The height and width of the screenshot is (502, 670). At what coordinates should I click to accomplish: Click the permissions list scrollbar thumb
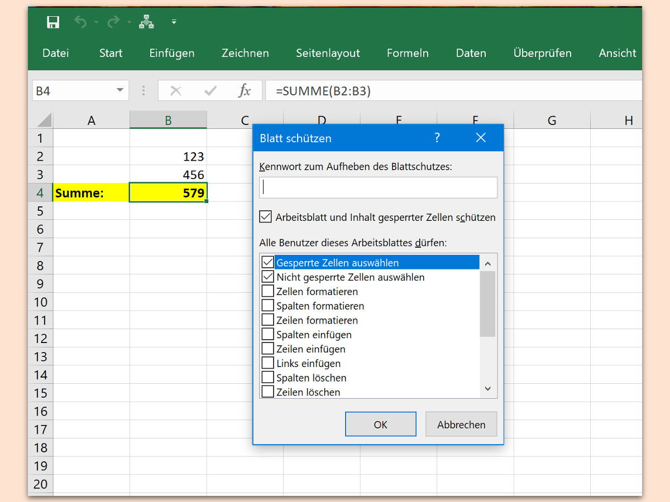pos(487,304)
